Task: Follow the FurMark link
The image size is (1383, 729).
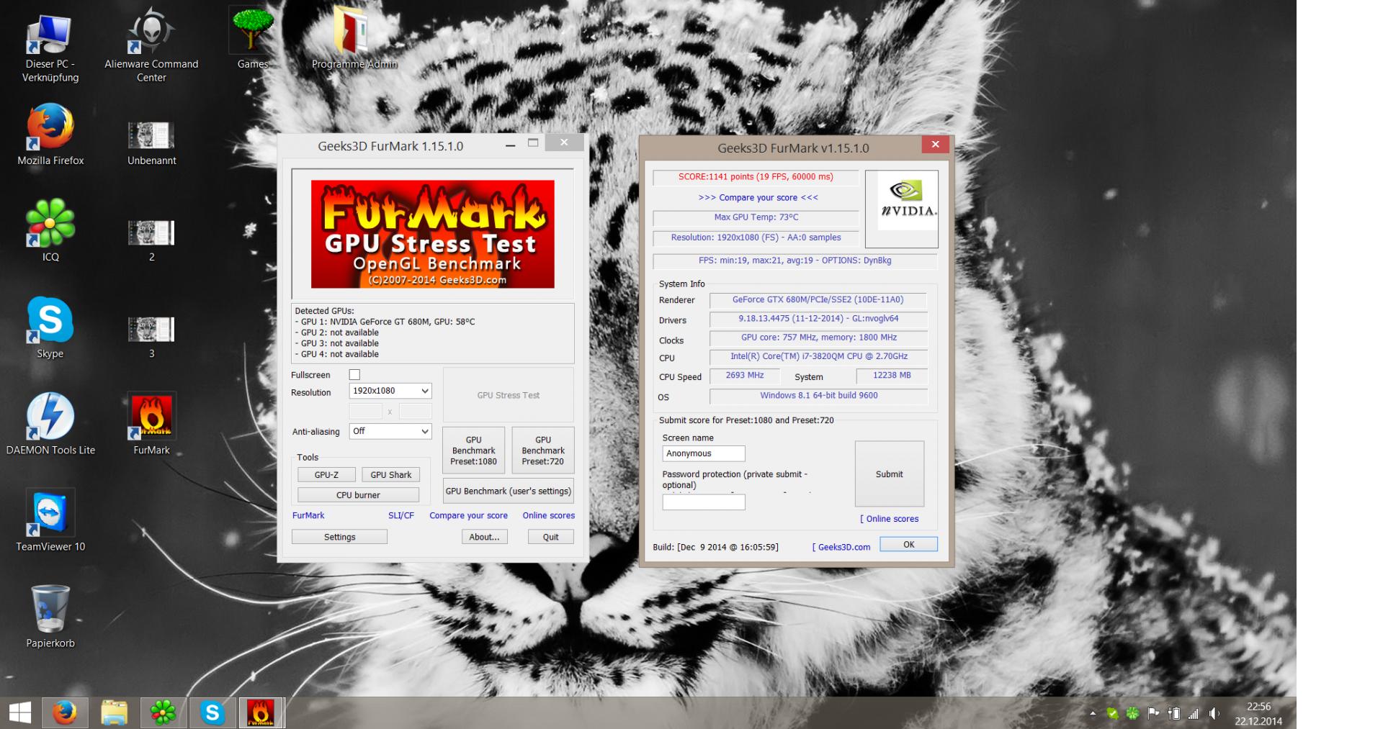Action: coord(308,515)
